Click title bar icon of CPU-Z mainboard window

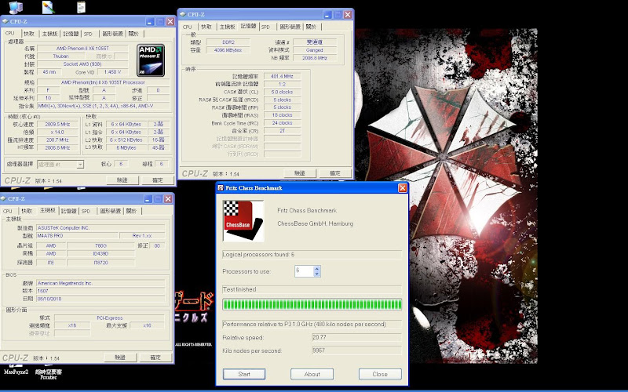click(4, 198)
